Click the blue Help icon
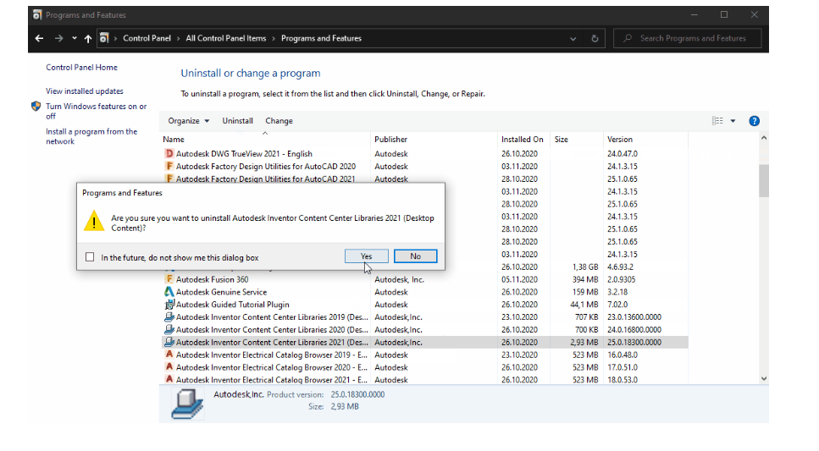Screen dimensions: 819x451 [x=755, y=121]
